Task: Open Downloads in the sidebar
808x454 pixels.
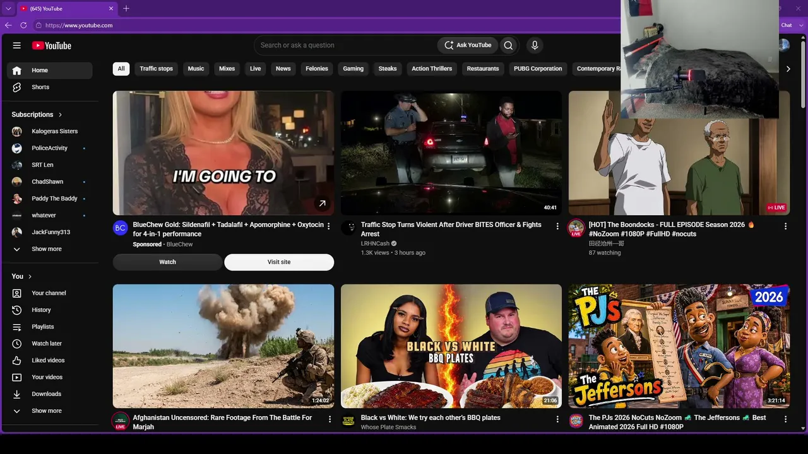Action: [50, 394]
